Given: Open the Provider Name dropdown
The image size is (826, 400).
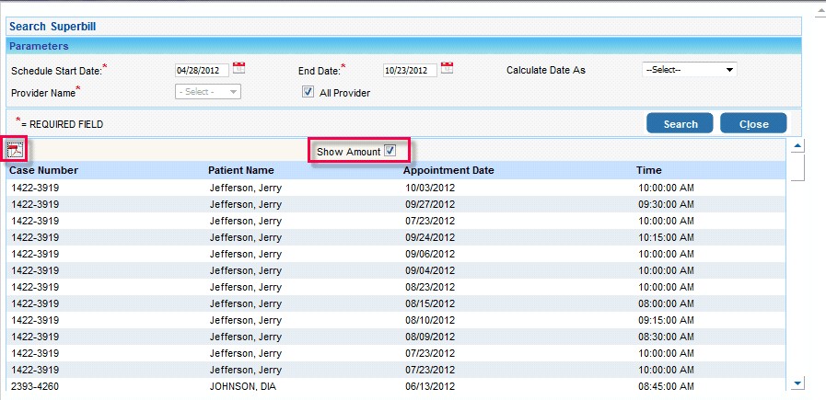Looking at the screenshot, I should [x=207, y=92].
